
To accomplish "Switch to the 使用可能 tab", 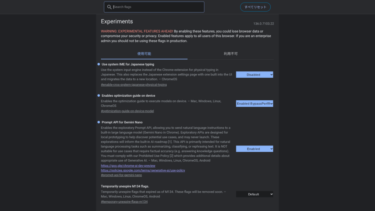I will tap(144, 53).
